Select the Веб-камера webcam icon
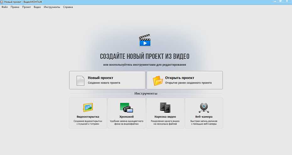The width and height of the screenshot is (292, 155). tap(204, 108)
